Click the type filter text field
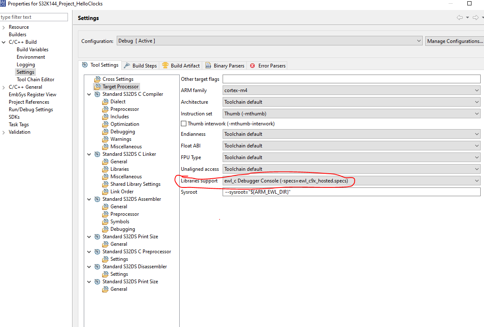Screen dimensions: 484x327 pyautogui.click(x=33, y=17)
